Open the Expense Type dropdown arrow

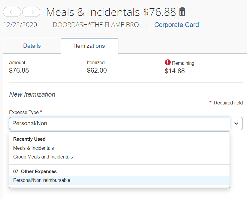coord(236,123)
